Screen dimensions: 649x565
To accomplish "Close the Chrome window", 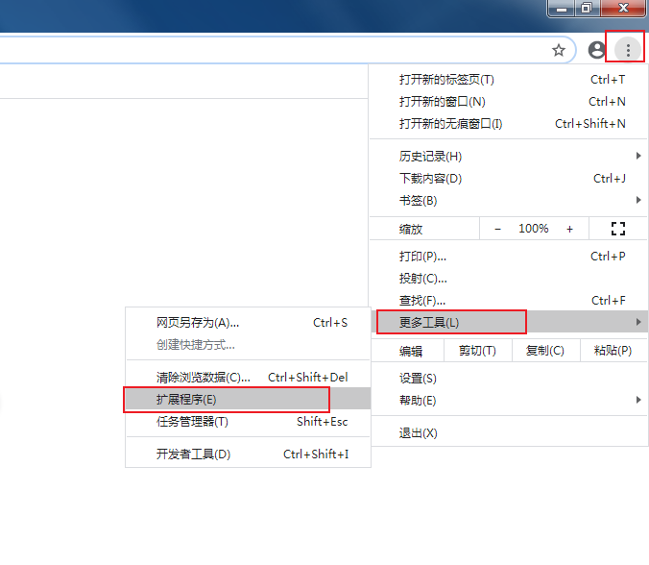I will (623, 8).
